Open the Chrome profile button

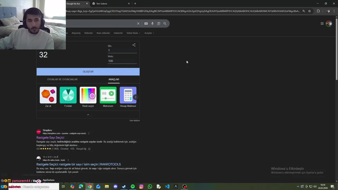tap(328, 11)
